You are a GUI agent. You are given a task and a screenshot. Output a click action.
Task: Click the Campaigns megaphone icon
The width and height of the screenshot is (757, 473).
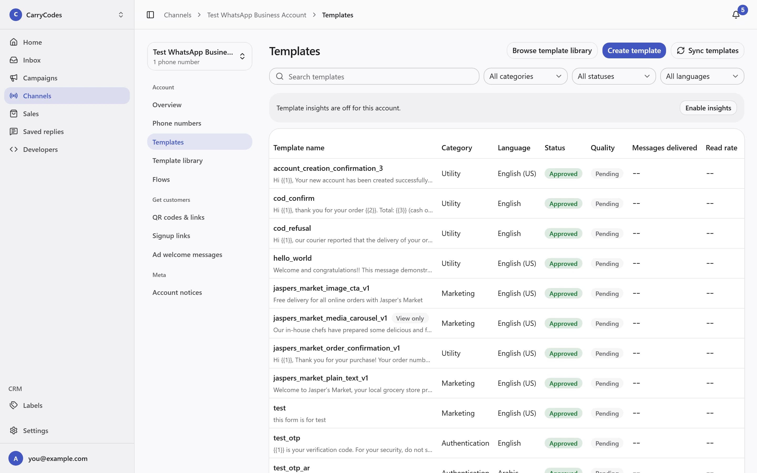(x=13, y=78)
